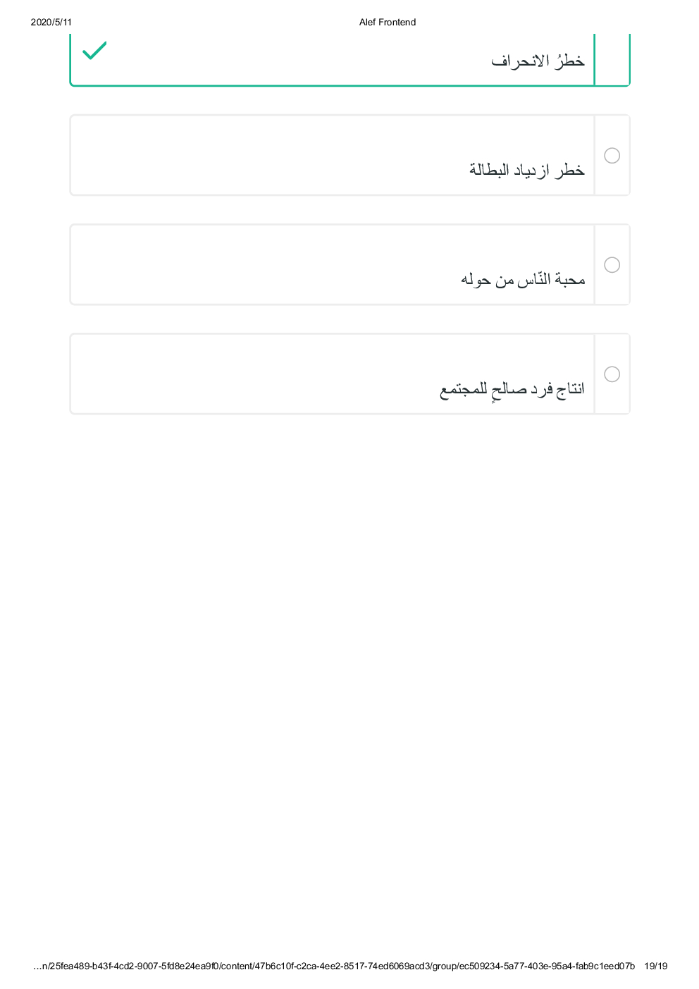699x989 pixels.
Task: Click the answer text 'محبة النّاس من حوله'
Action: (x=523, y=280)
